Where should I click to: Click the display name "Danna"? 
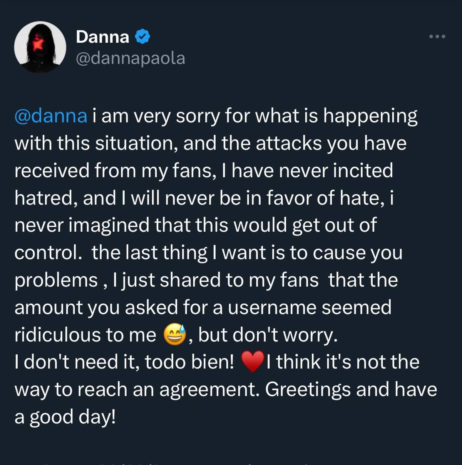102,37
